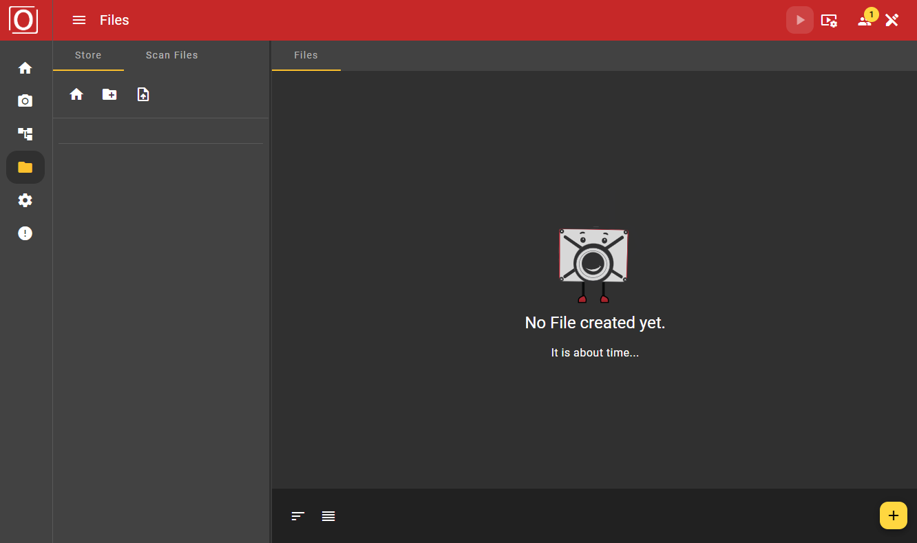Viewport: 917px width, 543px height.
Task: Toggle the sort order control
Action: pos(297,515)
